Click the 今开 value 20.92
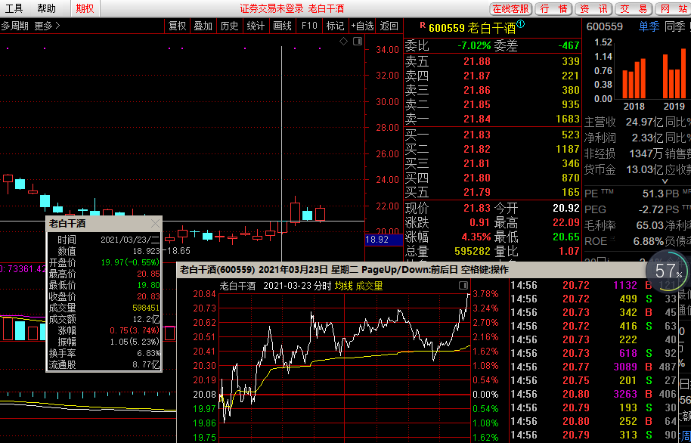The width and height of the screenshot is (691, 443). (566, 208)
